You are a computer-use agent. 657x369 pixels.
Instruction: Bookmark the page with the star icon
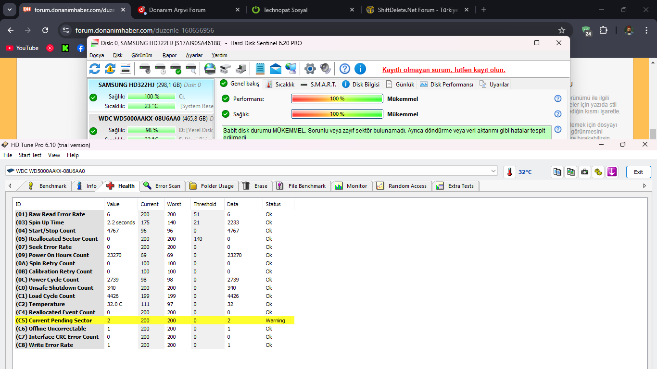[562, 30]
